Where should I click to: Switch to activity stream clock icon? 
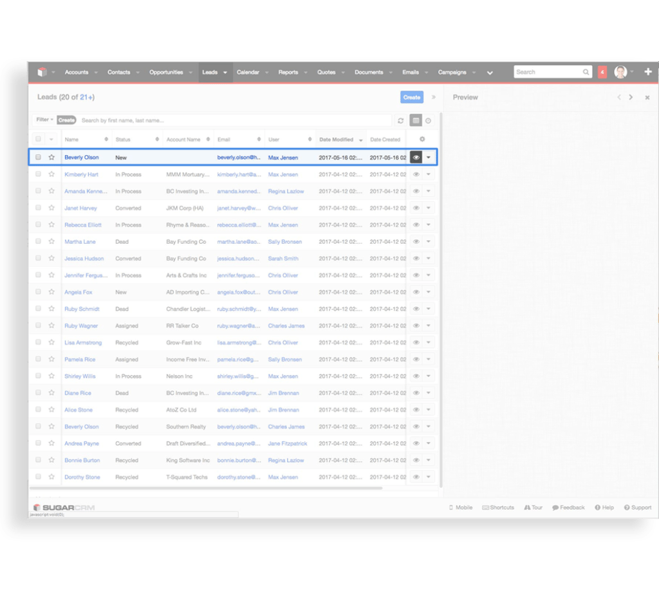tap(428, 120)
